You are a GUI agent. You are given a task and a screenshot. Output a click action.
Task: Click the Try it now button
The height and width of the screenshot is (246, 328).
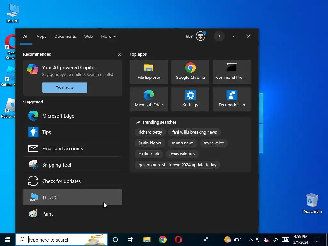click(x=65, y=88)
